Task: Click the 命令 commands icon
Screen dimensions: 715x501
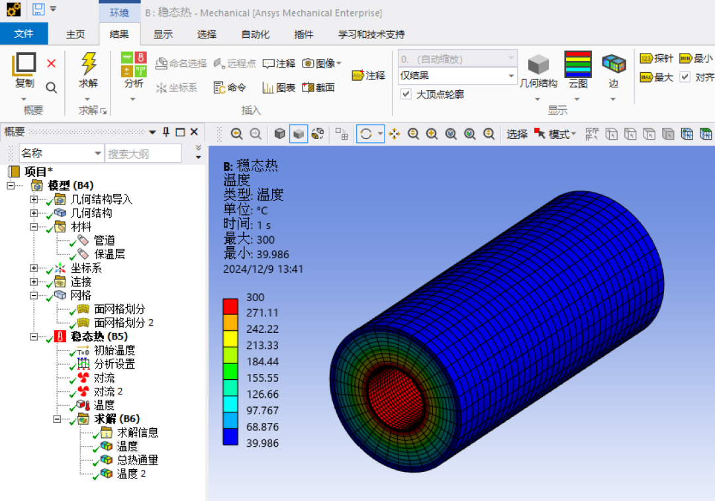Action: pos(219,87)
